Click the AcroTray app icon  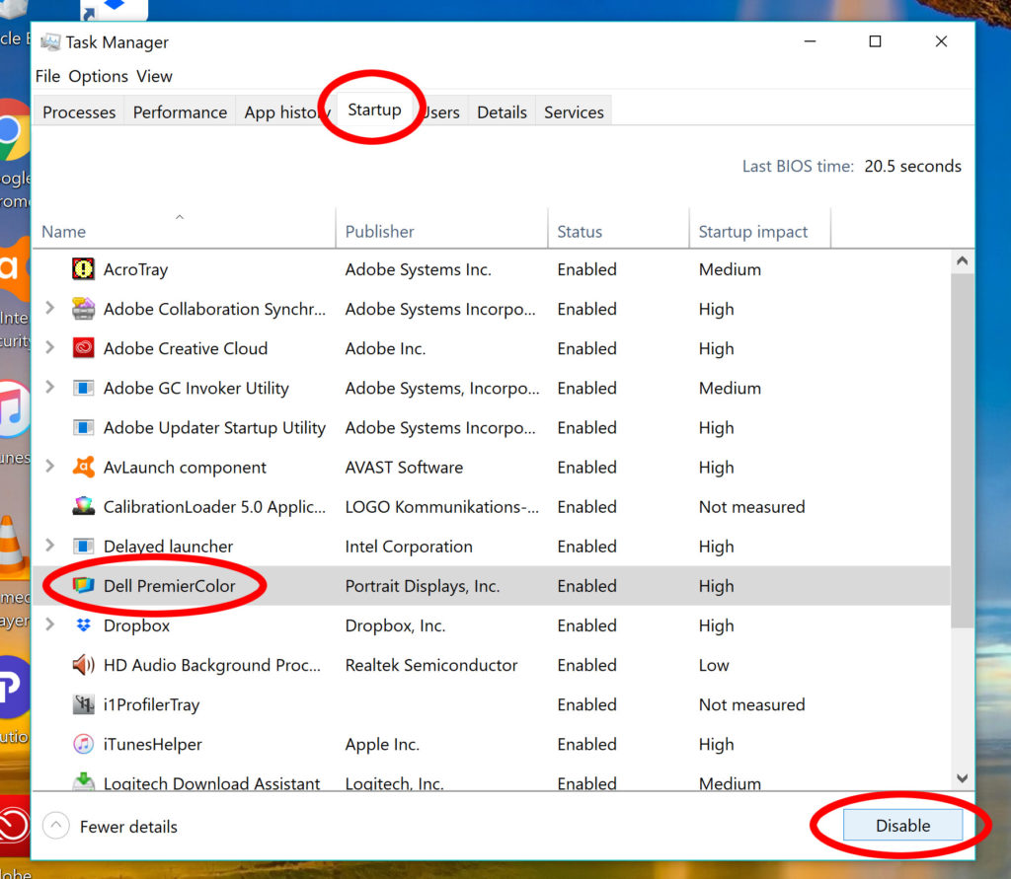click(x=84, y=269)
